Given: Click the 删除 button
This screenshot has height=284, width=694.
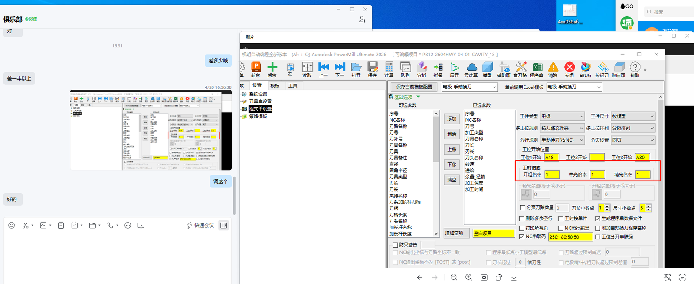Looking at the screenshot, I should point(452,134).
